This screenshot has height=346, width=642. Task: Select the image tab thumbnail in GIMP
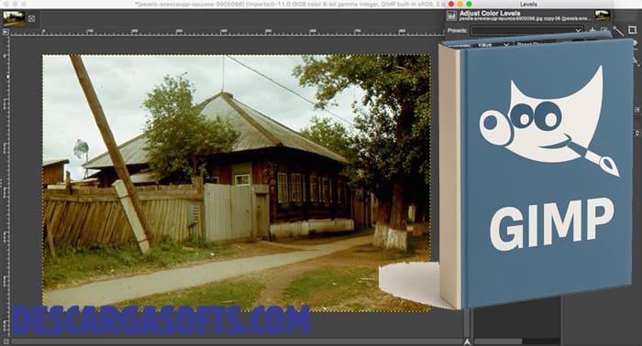[13, 18]
